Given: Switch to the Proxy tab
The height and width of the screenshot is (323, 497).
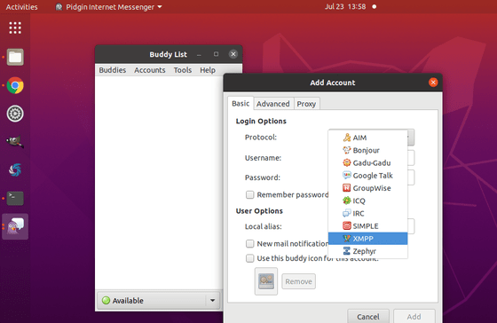Looking at the screenshot, I should [306, 104].
